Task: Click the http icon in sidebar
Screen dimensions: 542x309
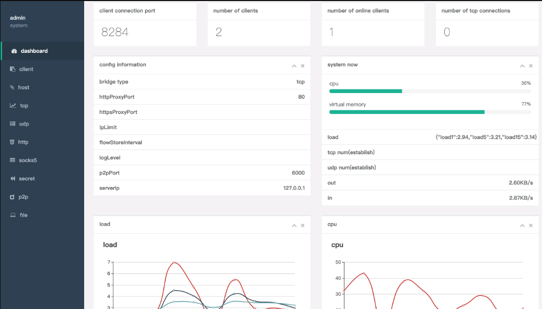Action: [12, 142]
